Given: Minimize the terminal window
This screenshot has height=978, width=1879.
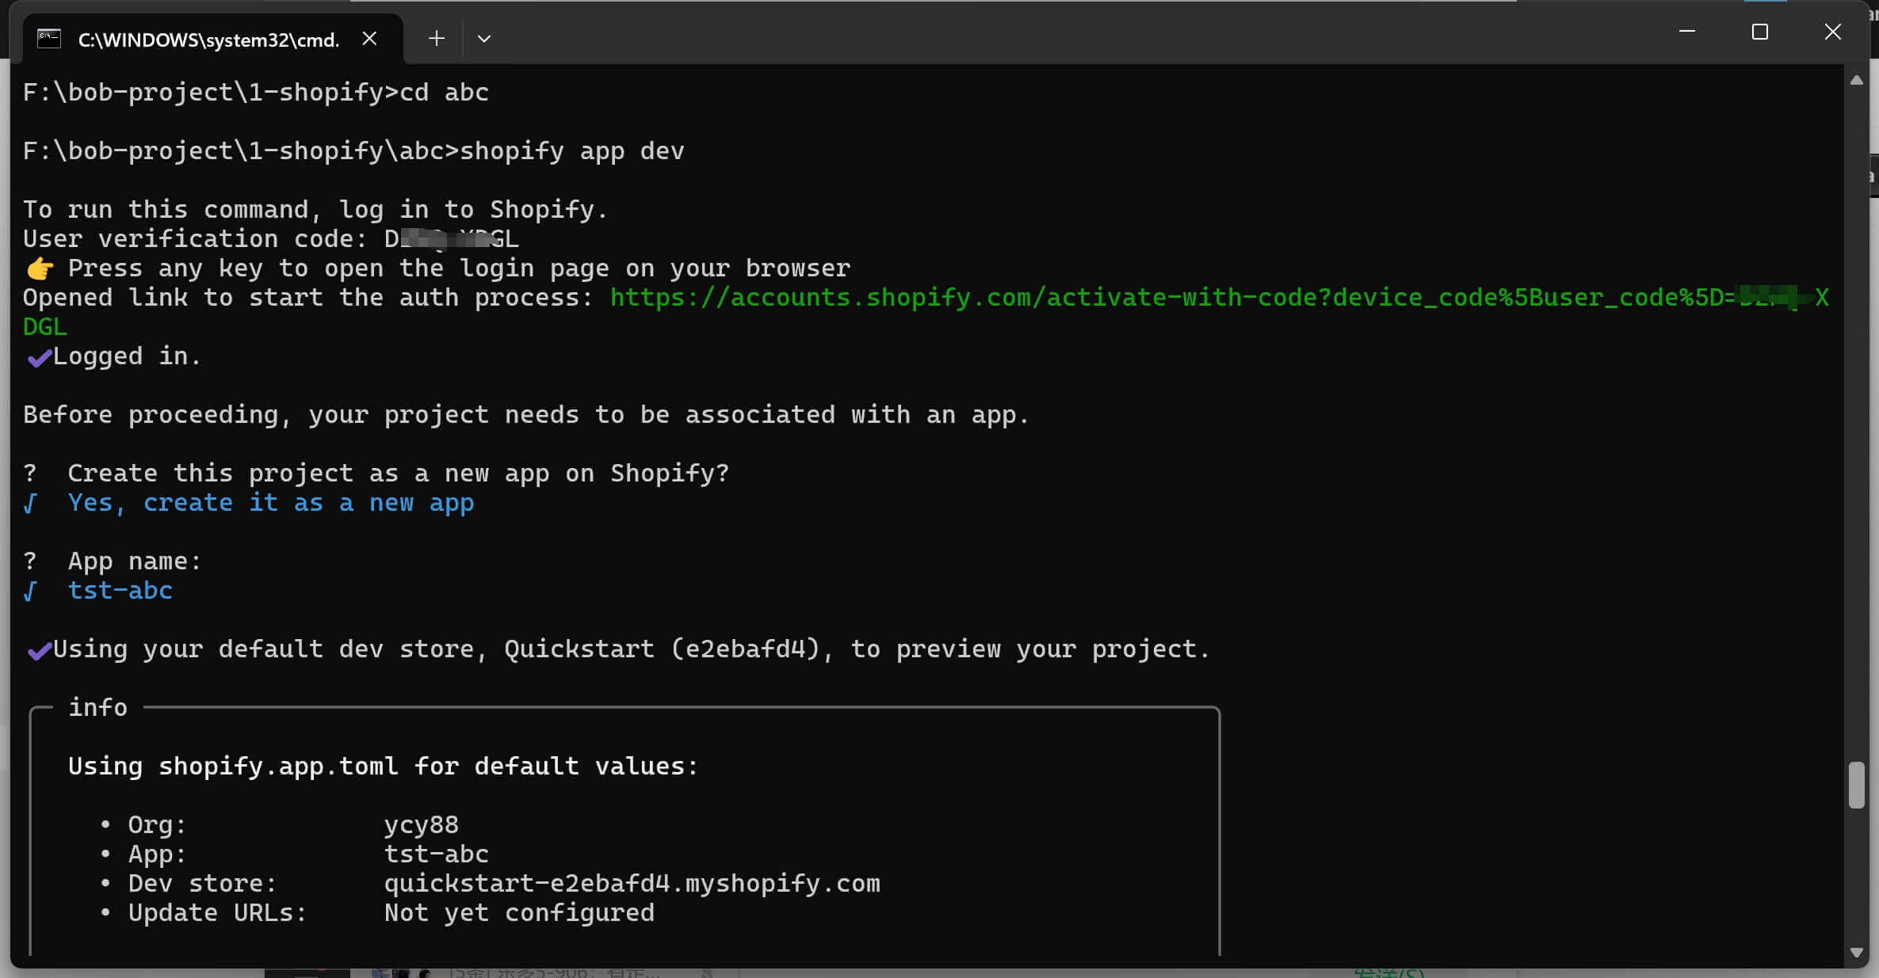Looking at the screenshot, I should point(1687,32).
